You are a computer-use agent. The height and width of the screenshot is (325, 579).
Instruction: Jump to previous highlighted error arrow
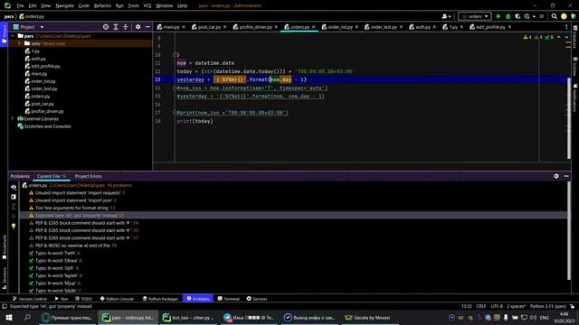coord(559,37)
